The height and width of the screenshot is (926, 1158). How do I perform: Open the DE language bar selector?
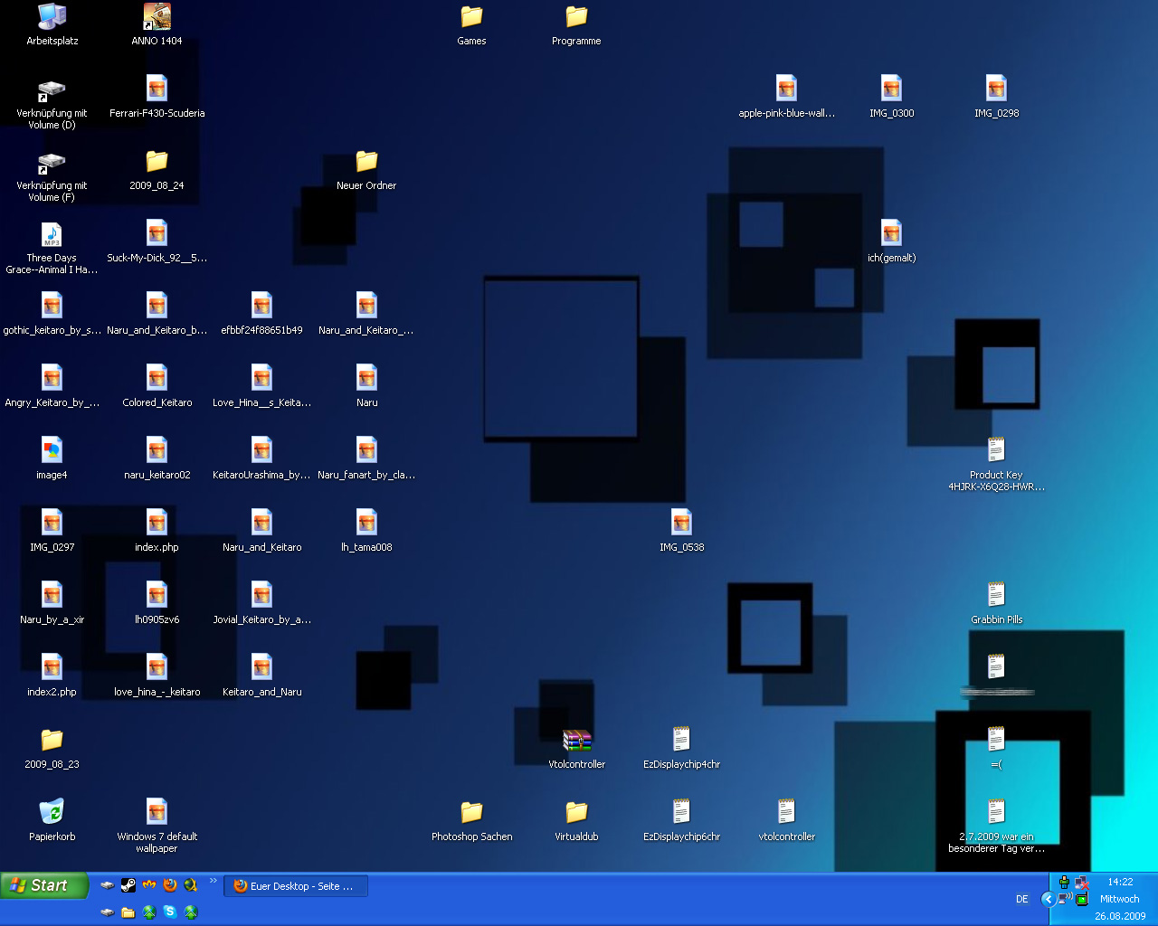[1021, 899]
